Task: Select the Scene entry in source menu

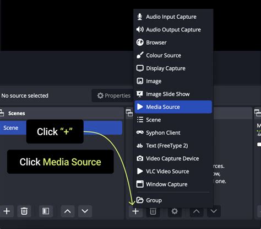Action: [x=173, y=120]
